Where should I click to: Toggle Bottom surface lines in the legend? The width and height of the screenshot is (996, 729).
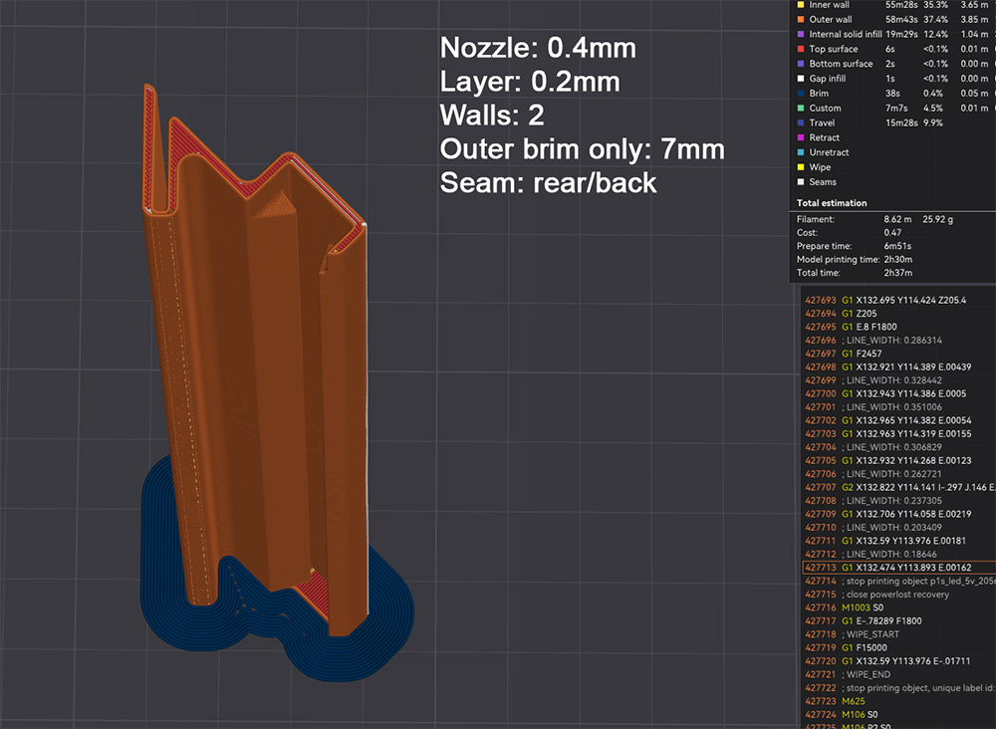(841, 64)
